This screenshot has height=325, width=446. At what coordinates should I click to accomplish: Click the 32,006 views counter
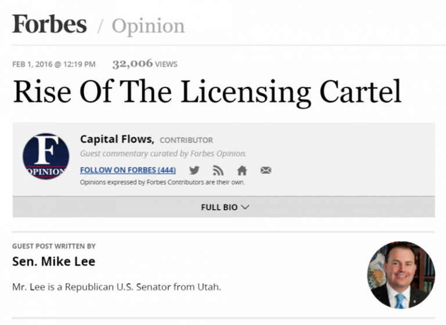pyautogui.click(x=145, y=64)
